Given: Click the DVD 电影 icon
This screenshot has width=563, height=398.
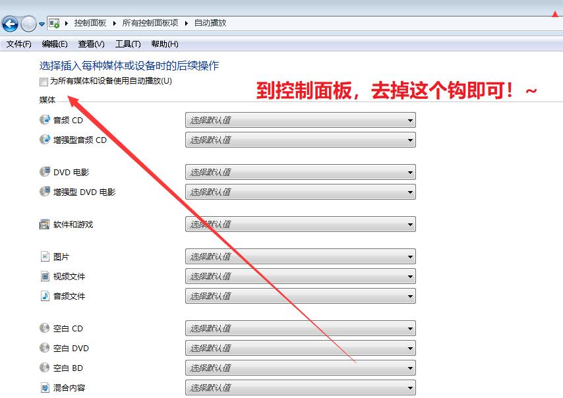Looking at the screenshot, I should pos(45,172).
